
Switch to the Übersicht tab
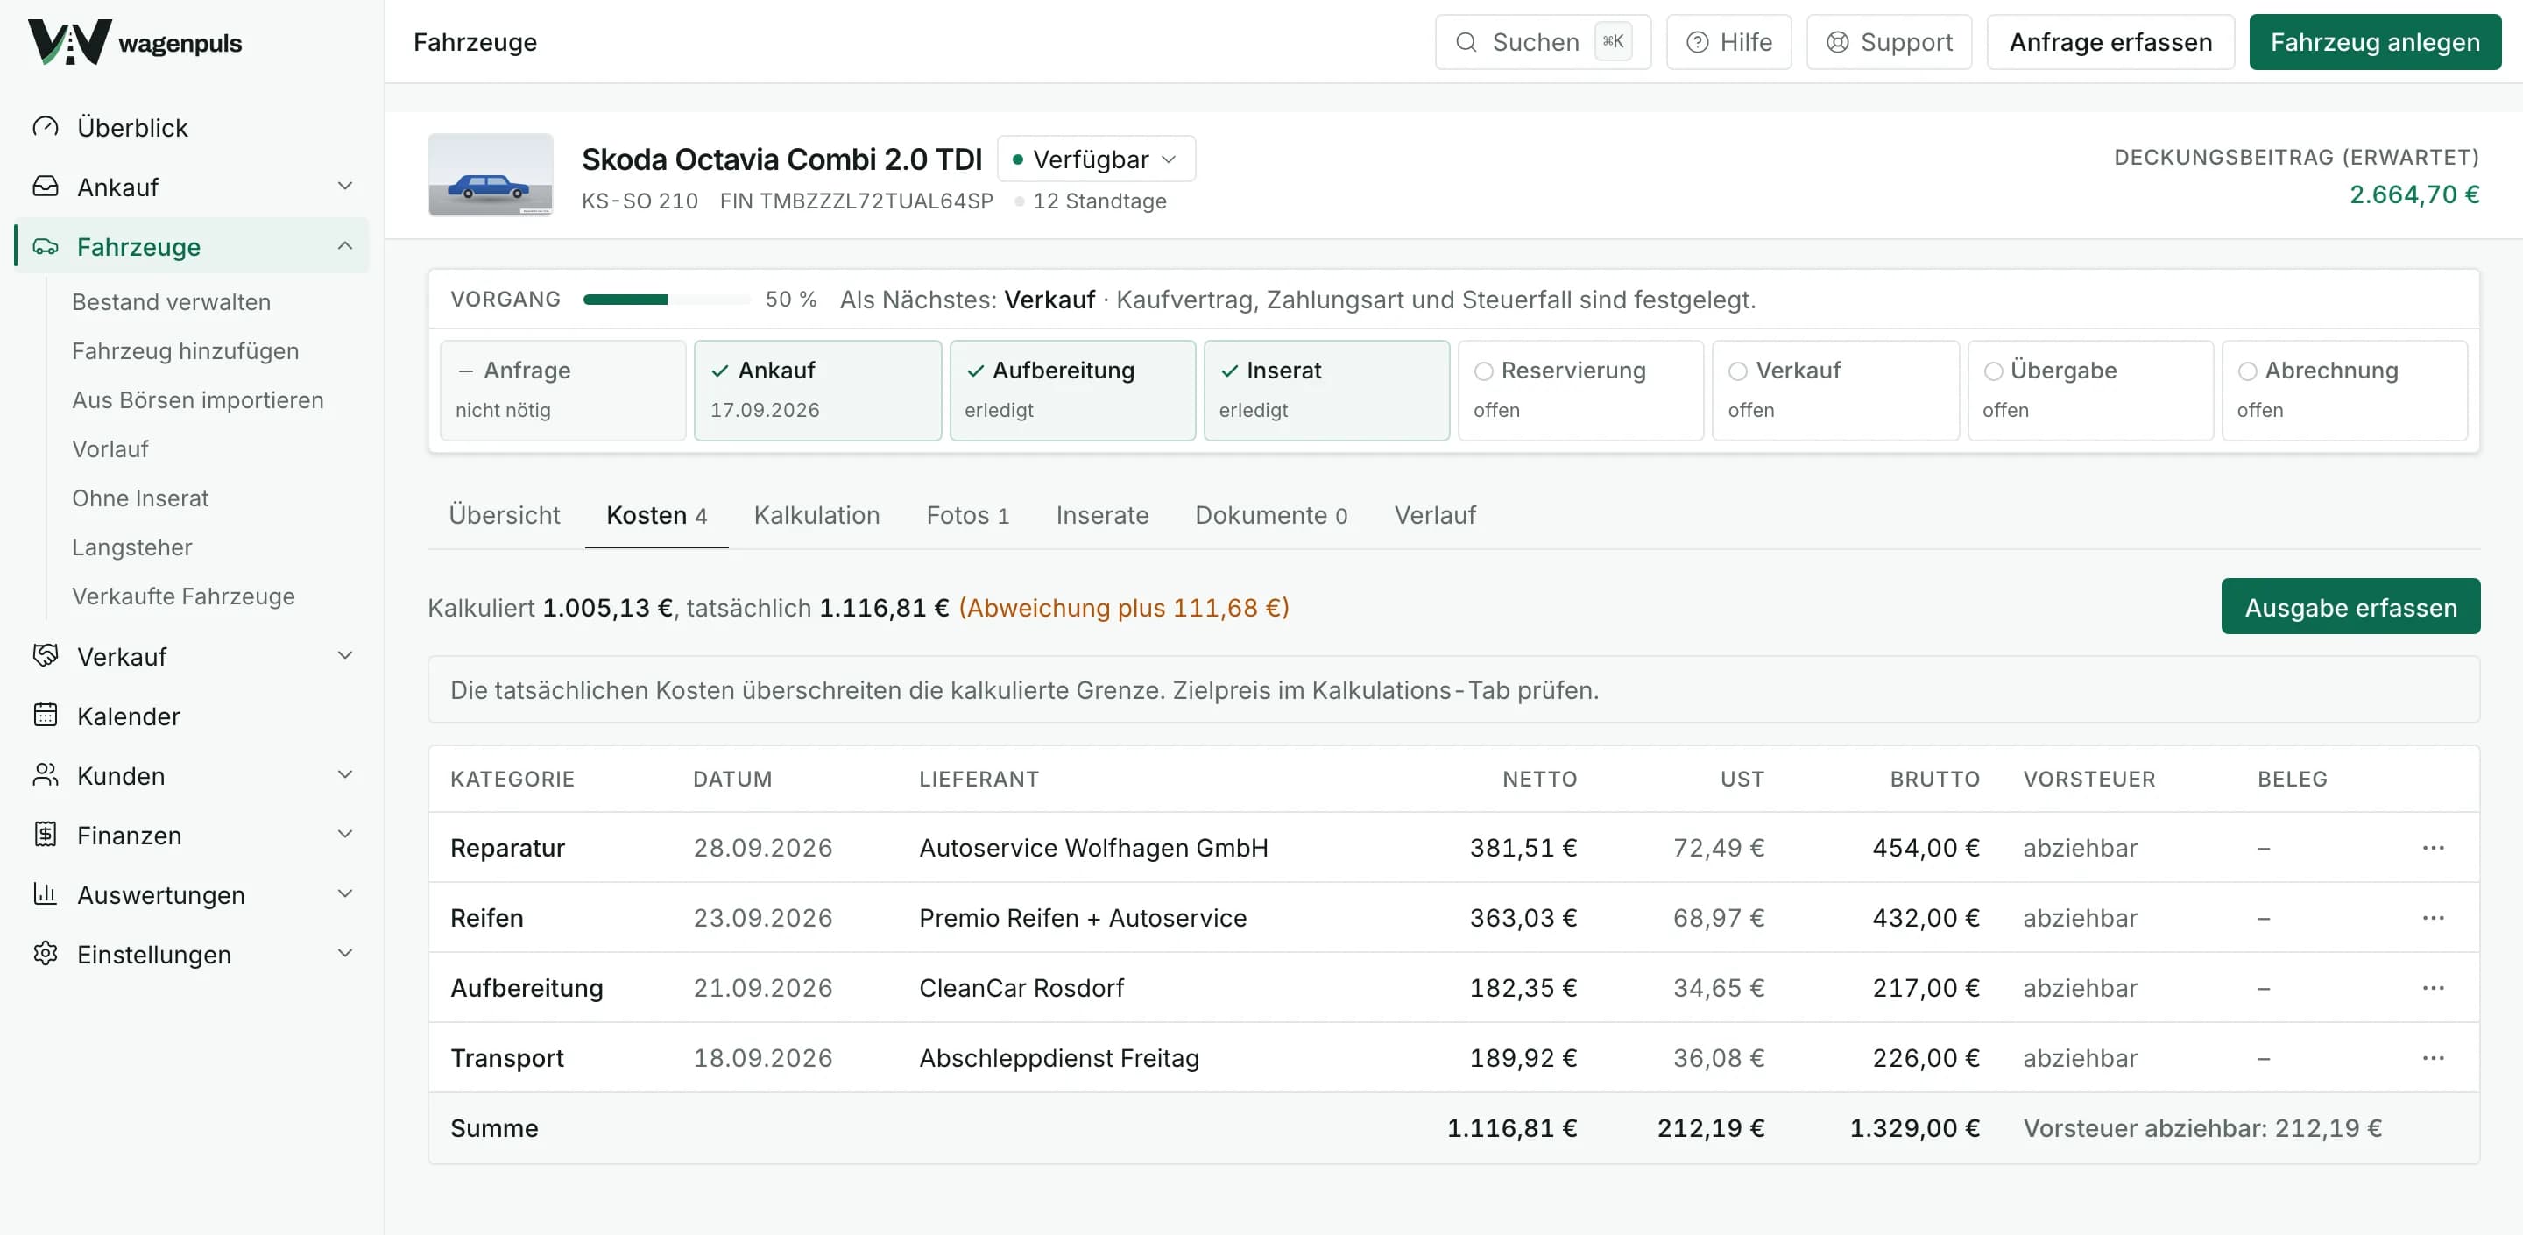point(505,516)
